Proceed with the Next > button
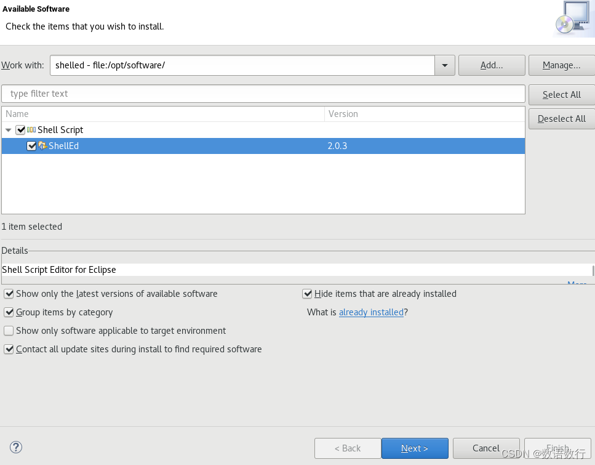The height and width of the screenshot is (465, 595). click(415, 448)
